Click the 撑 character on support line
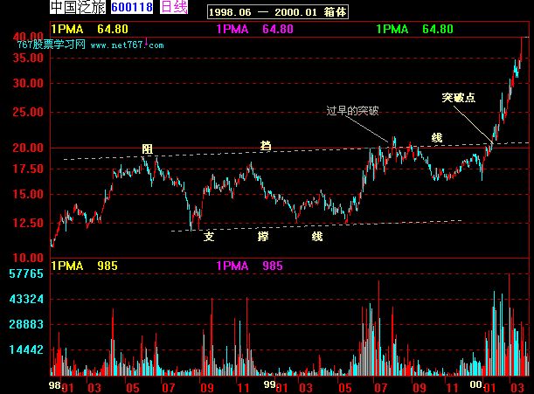534x394 pixels. 262,236
